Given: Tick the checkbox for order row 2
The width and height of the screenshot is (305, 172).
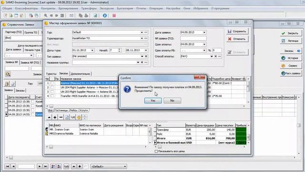Looking at the screenshot, I should click(x=52, y=87).
